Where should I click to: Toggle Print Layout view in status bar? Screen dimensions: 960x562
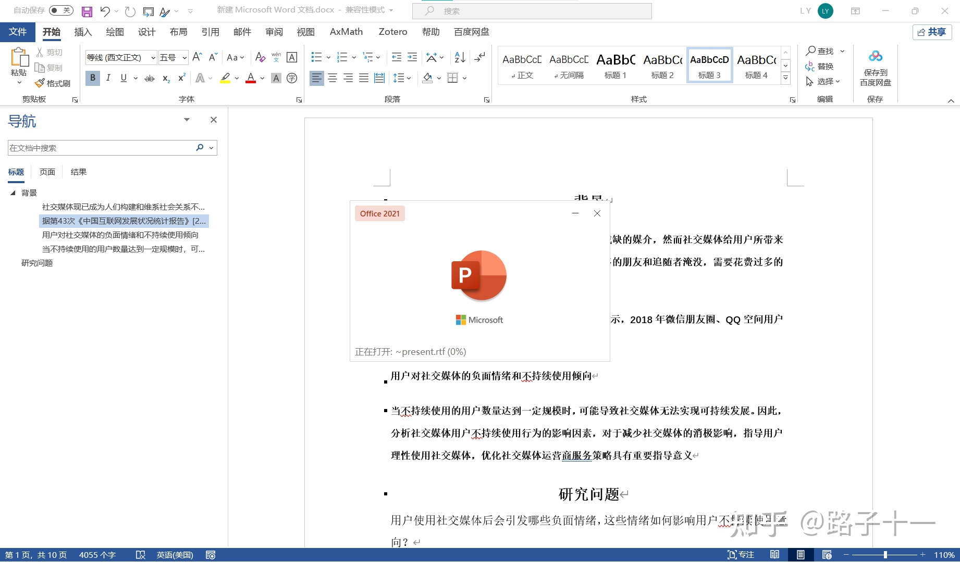[801, 555]
